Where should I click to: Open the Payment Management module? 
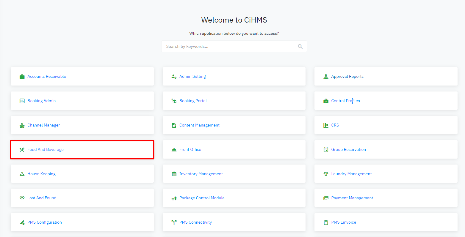point(352,198)
